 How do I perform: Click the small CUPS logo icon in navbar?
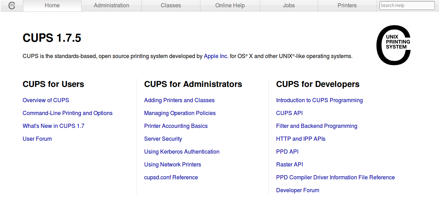[x=12, y=6]
